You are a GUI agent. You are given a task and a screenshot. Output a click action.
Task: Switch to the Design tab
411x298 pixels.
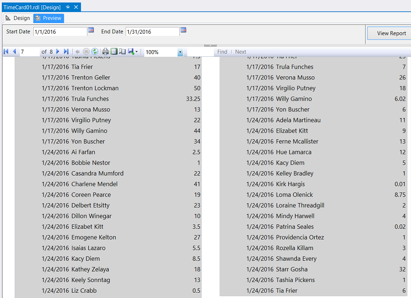point(18,18)
